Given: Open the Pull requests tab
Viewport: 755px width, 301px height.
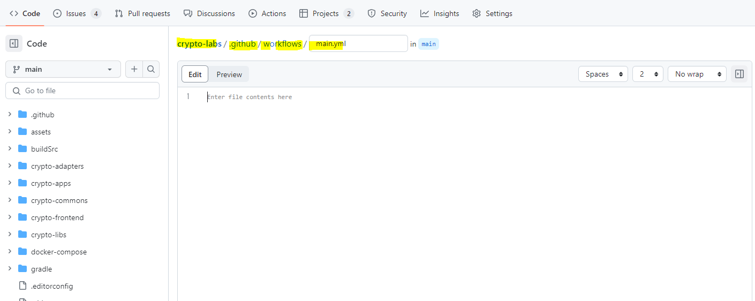Looking at the screenshot, I should point(142,13).
